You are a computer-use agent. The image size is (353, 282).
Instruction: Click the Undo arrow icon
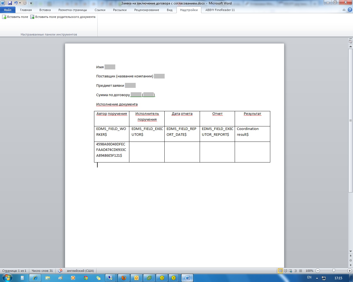point(16,3)
